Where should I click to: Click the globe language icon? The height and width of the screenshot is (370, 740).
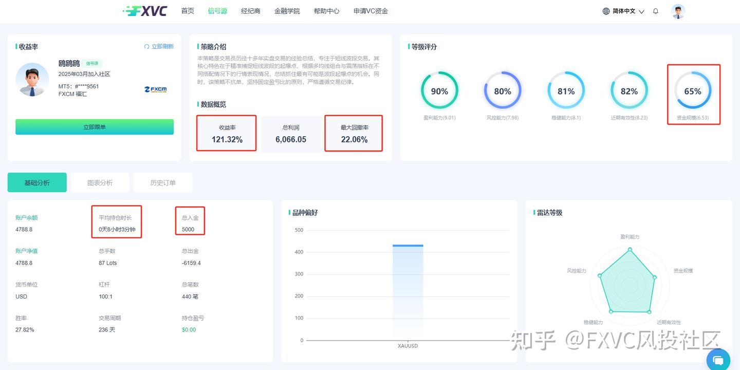pyautogui.click(x=606, y=11)
